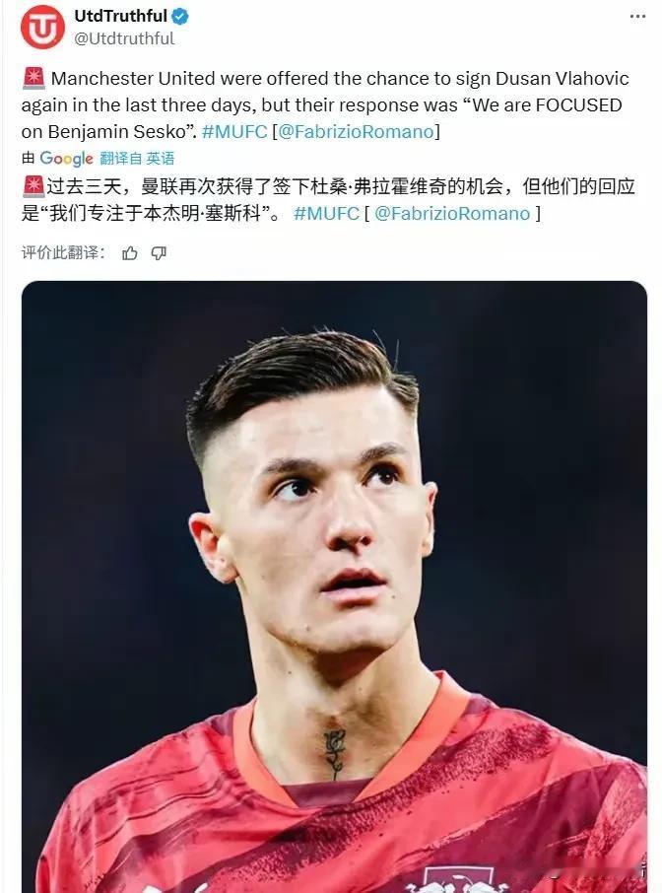
Task: Click the 评价此翻译 label
Action: (x=63, y=253)
